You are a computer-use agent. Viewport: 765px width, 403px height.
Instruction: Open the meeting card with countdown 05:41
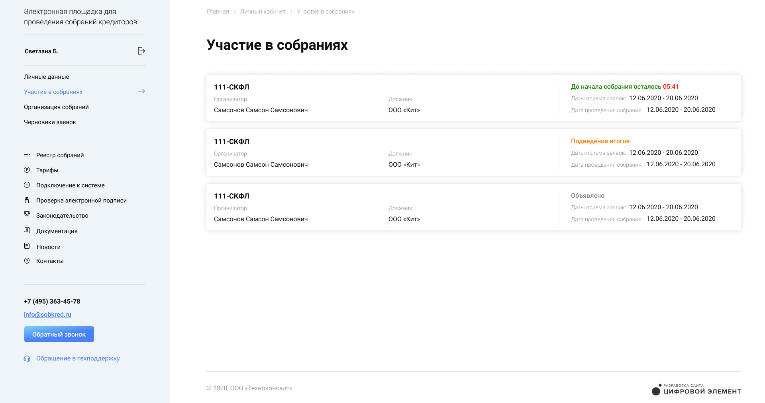474,98
